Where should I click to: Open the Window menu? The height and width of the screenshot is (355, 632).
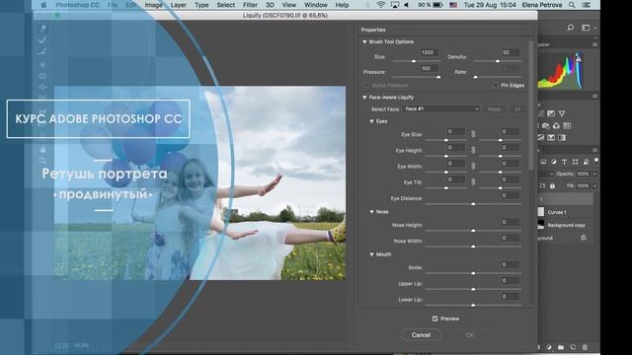click(316, 5)
